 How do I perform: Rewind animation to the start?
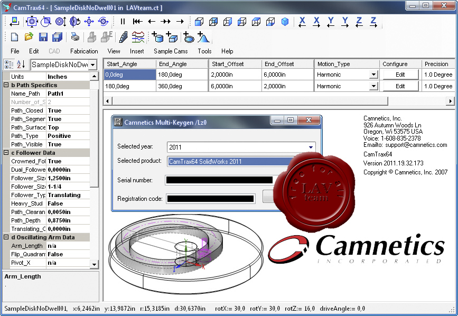tap(137, 21)
